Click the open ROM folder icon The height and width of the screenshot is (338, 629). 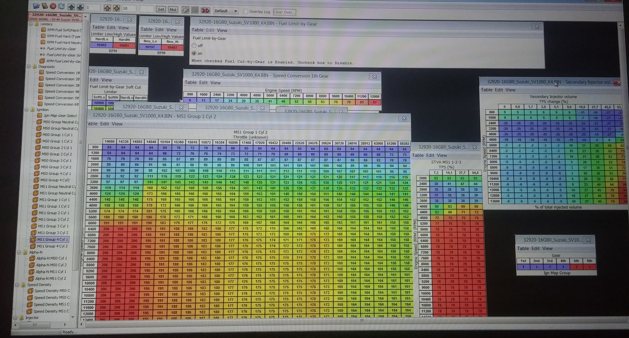36,6
